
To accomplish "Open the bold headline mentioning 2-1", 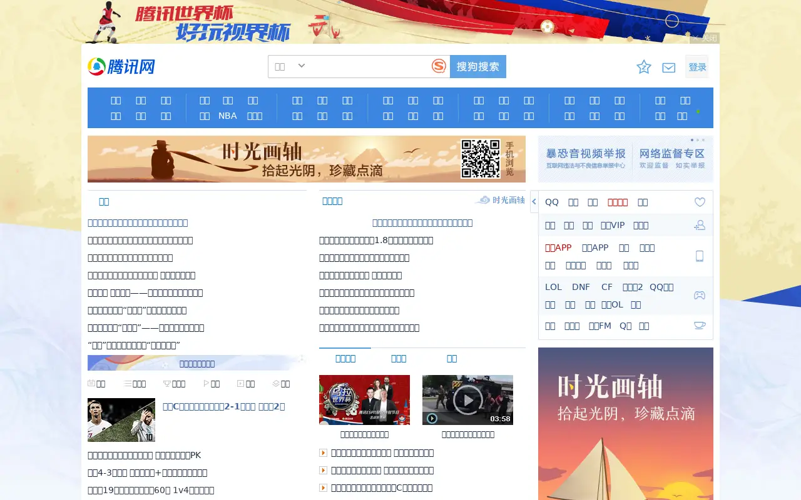I will point(224,406).
